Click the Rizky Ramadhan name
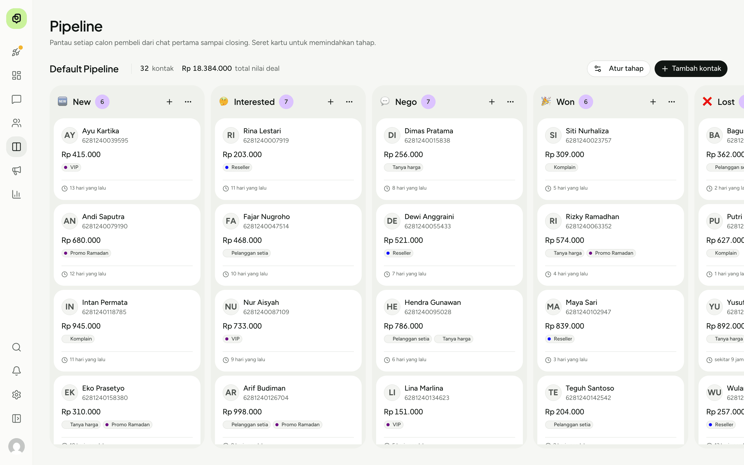This screenshot has width=744, height=465. pyautogui.click(x=592, y=217)
